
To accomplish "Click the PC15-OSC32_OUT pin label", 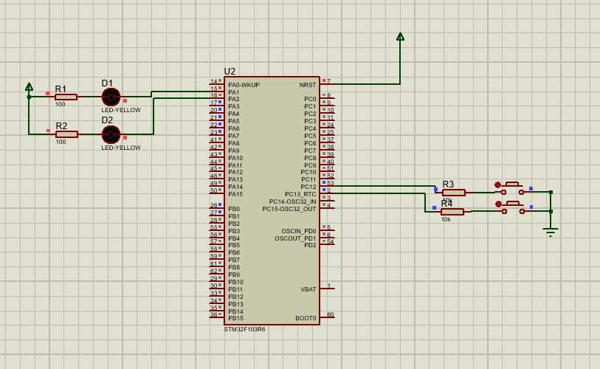I will (289, 209).
